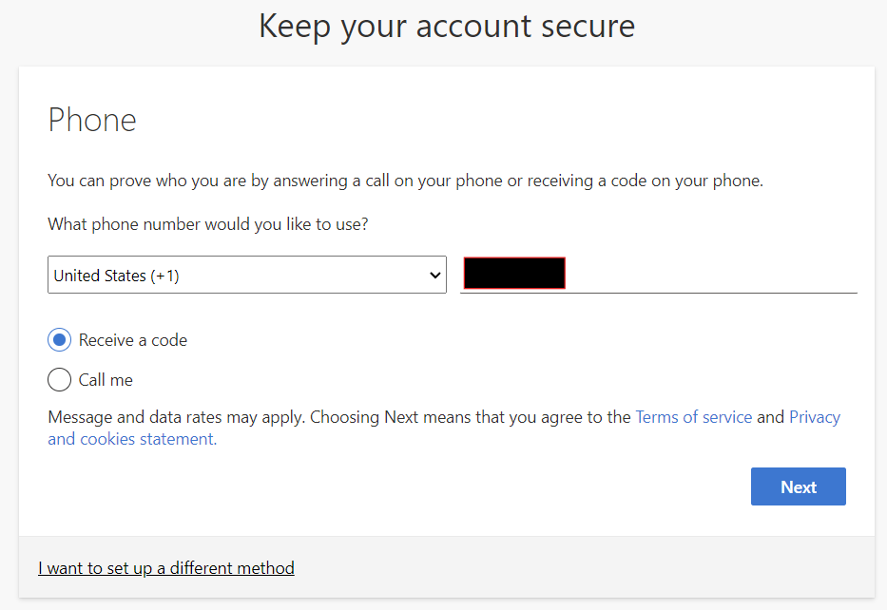Click the "Call me" label text
The width and height of the screenshot is (887, 610).
click(106, 380)
